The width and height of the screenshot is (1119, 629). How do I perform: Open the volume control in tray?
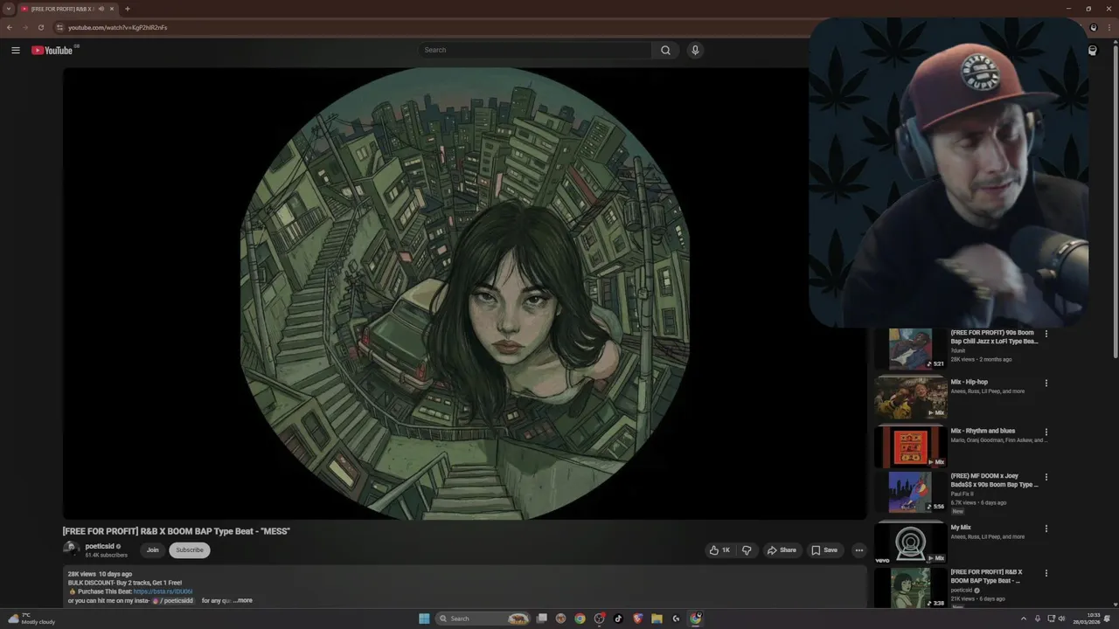(x=1062, y=619)
